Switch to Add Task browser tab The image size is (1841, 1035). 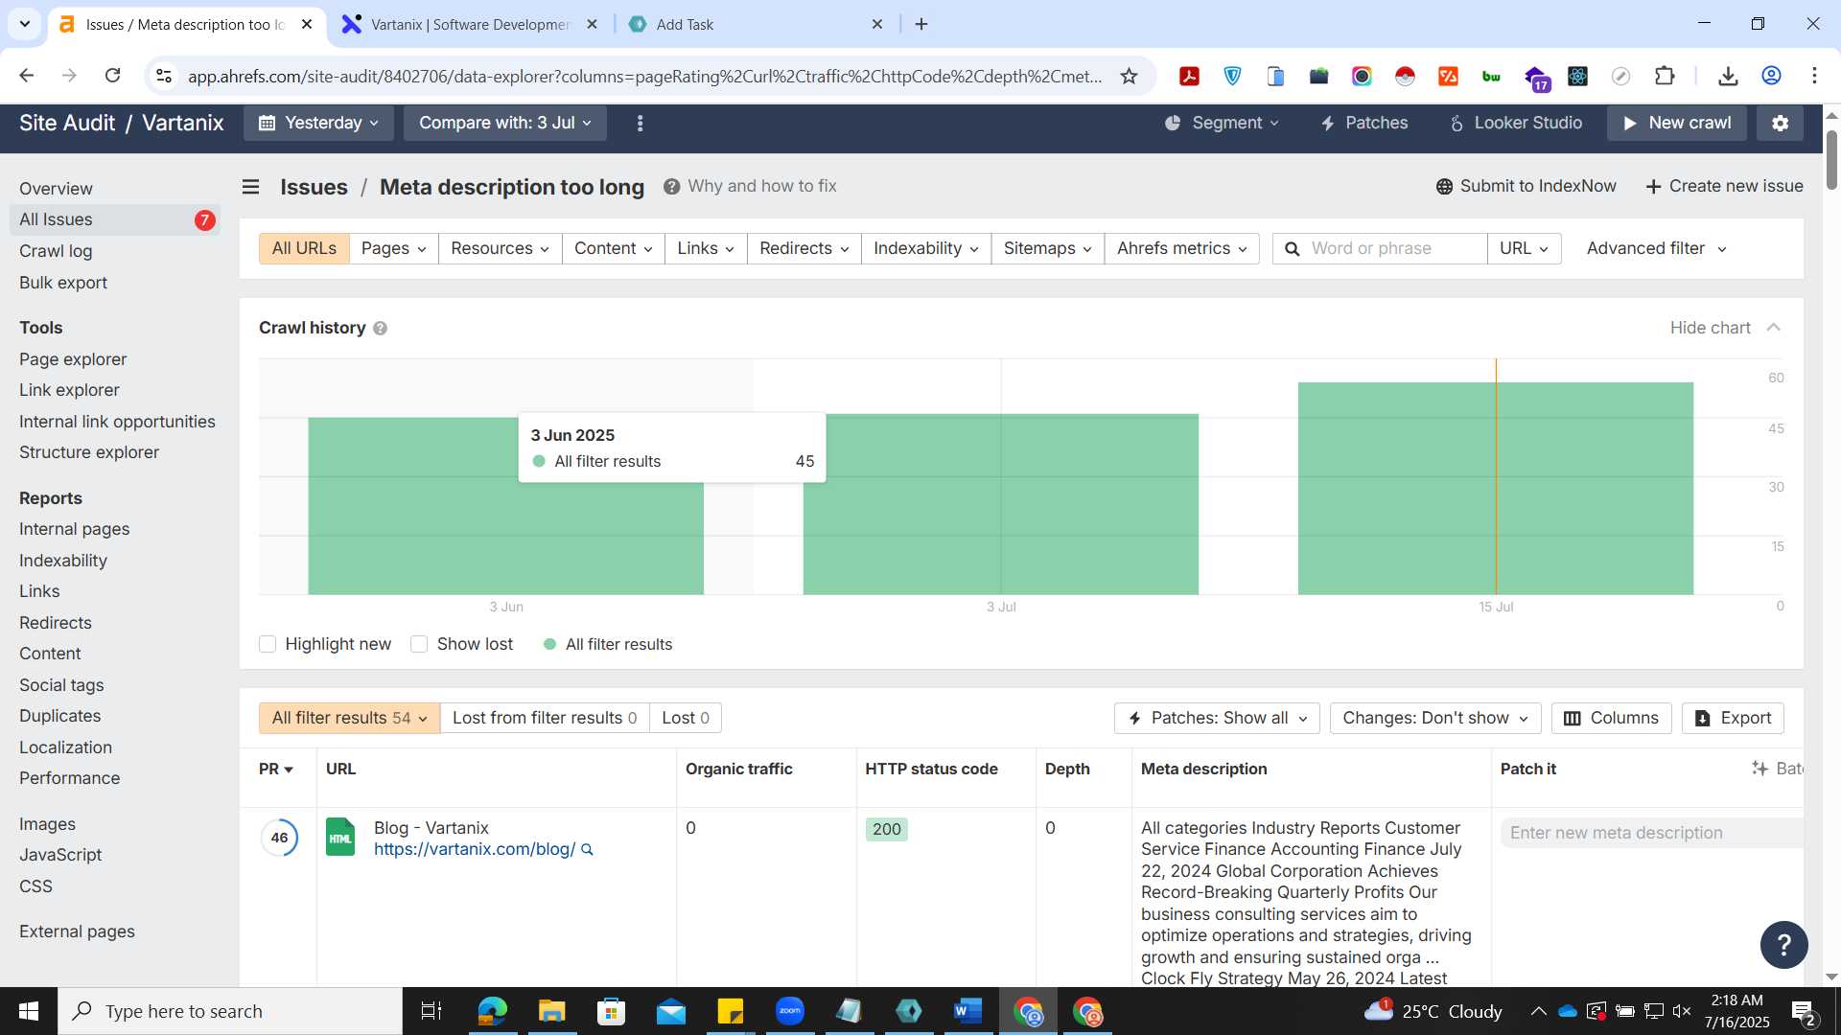click(x=756, y=25)
